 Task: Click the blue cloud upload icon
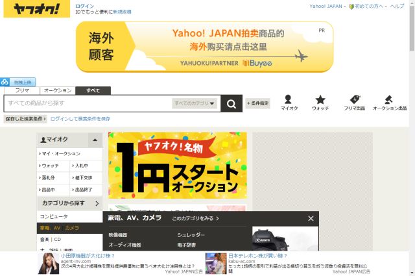(5, 82)
